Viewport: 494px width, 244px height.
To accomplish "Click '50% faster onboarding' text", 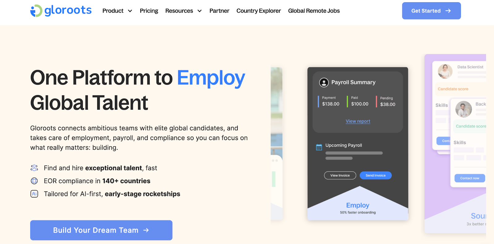I will 358,212.
